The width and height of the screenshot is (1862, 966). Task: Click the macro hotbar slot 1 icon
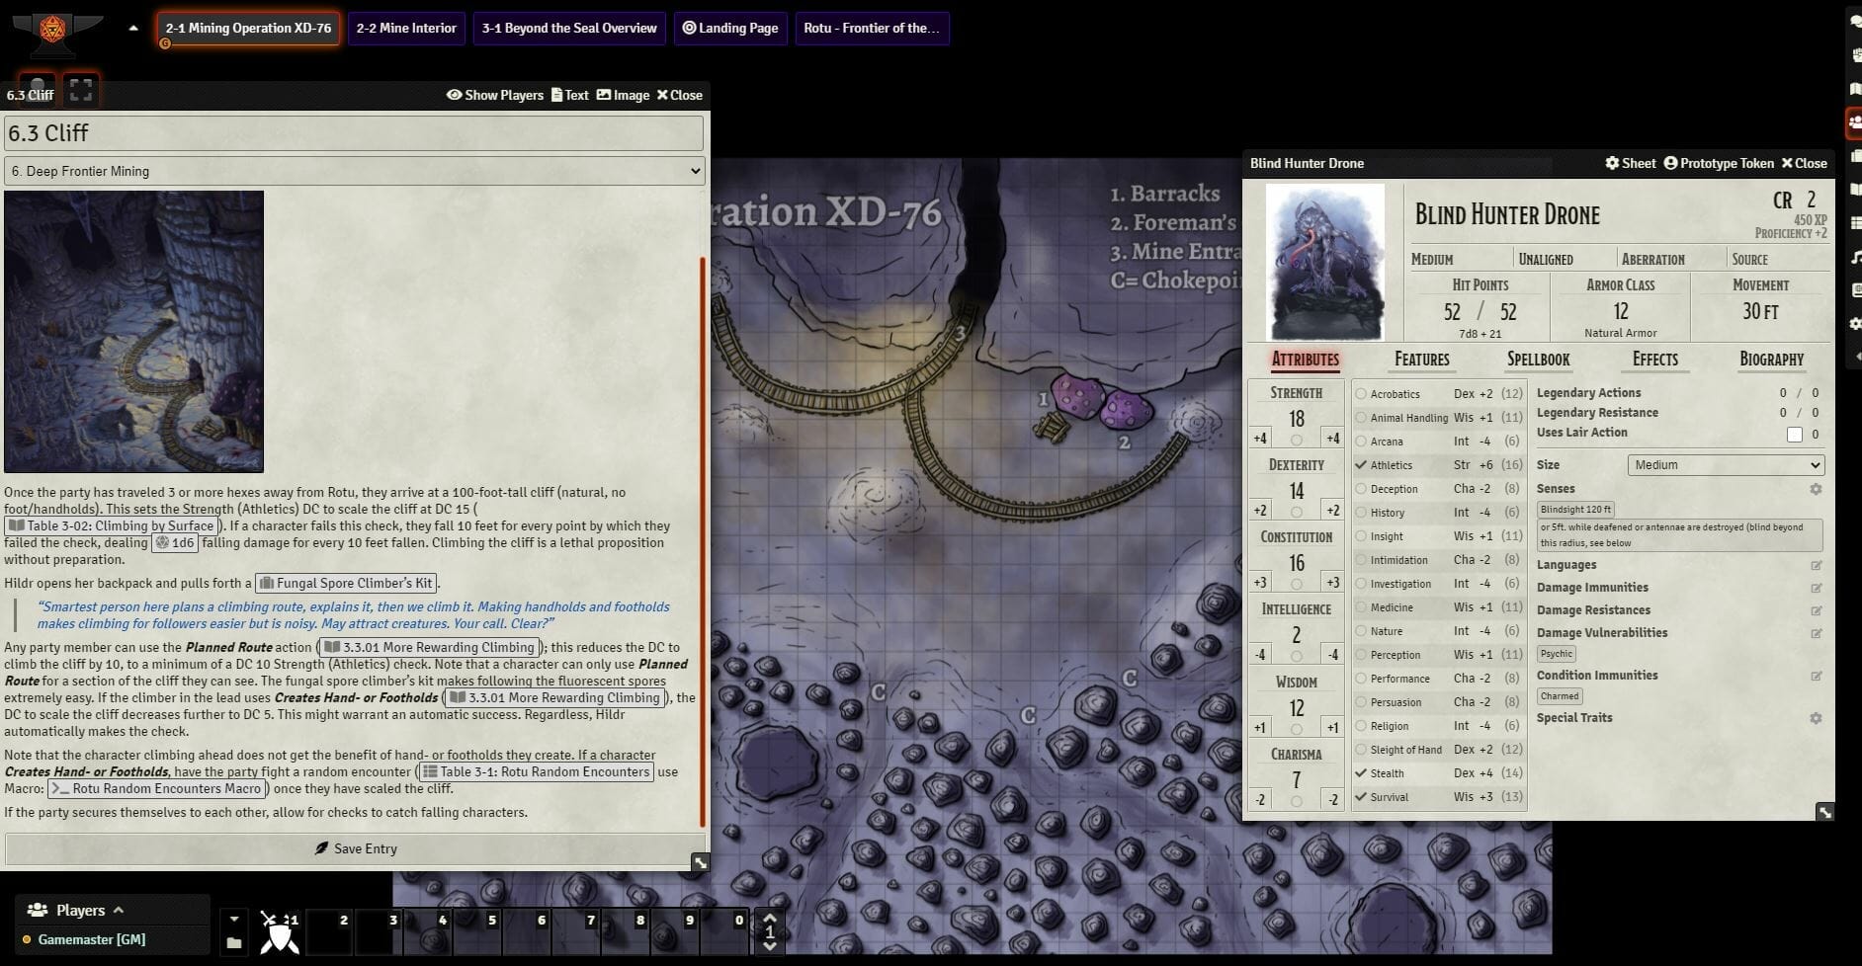(281, 932)
